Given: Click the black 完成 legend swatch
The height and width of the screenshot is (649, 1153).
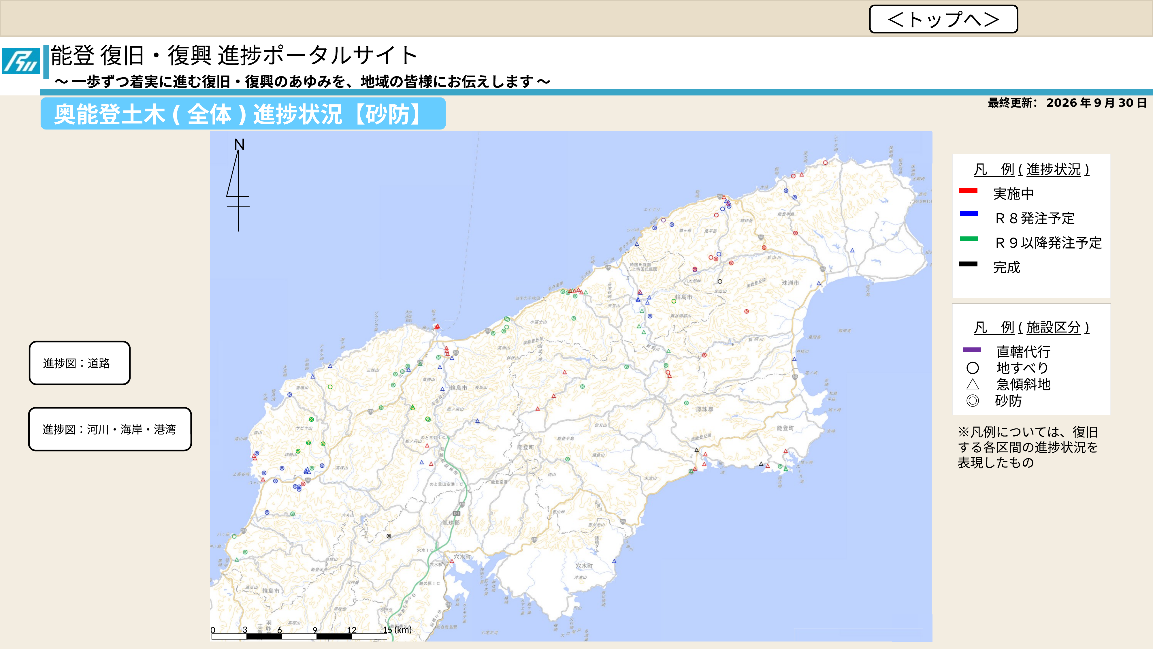Looking at the screenshot, I should [x=968, y=264].
